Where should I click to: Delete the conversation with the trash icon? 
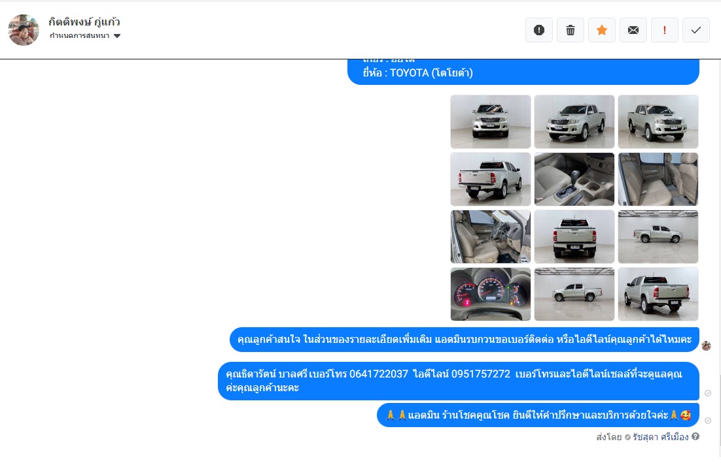tap(570, 30)
